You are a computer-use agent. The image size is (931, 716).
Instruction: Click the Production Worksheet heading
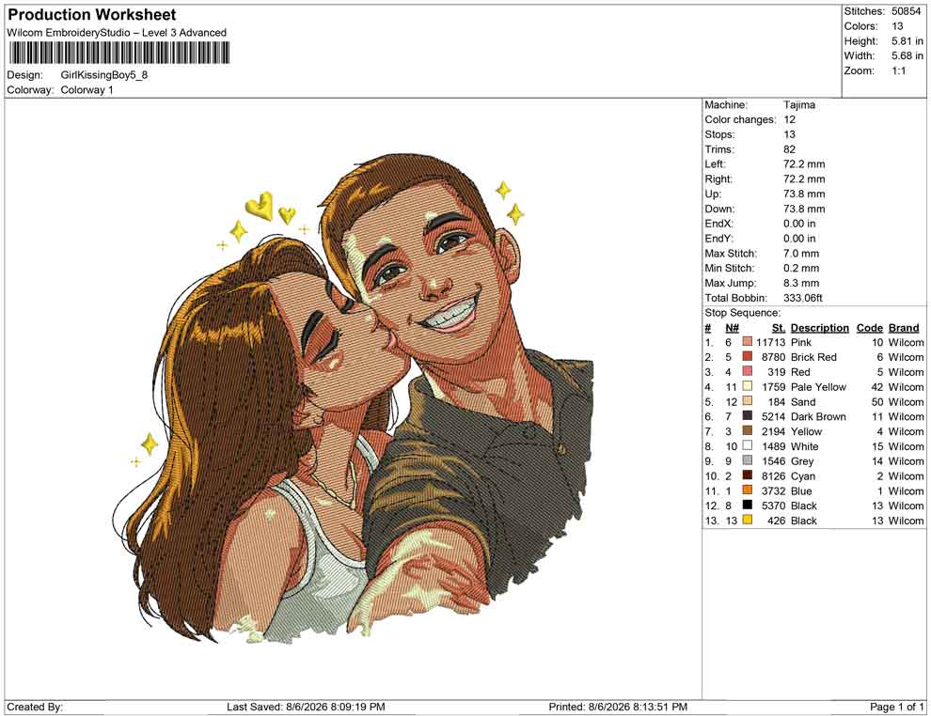[92, 15]
